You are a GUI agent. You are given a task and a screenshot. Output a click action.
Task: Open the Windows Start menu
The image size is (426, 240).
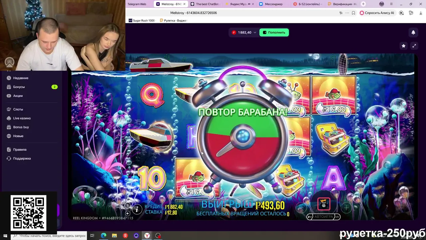(5, 236)
